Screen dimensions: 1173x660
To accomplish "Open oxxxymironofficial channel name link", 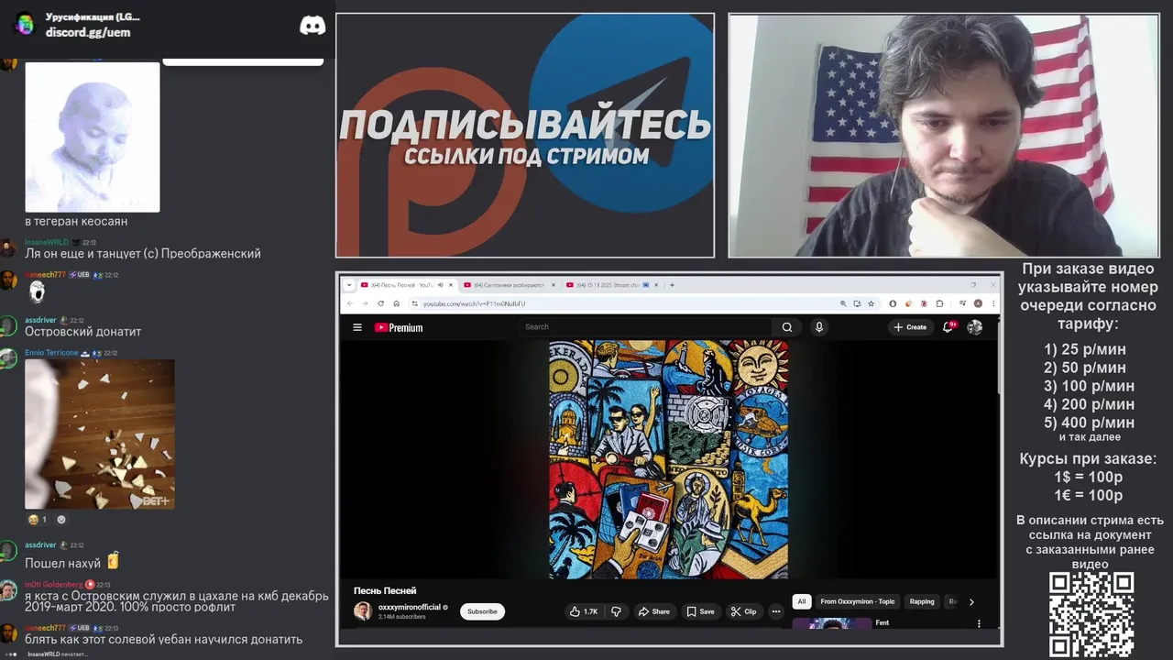I will point(410,607).
